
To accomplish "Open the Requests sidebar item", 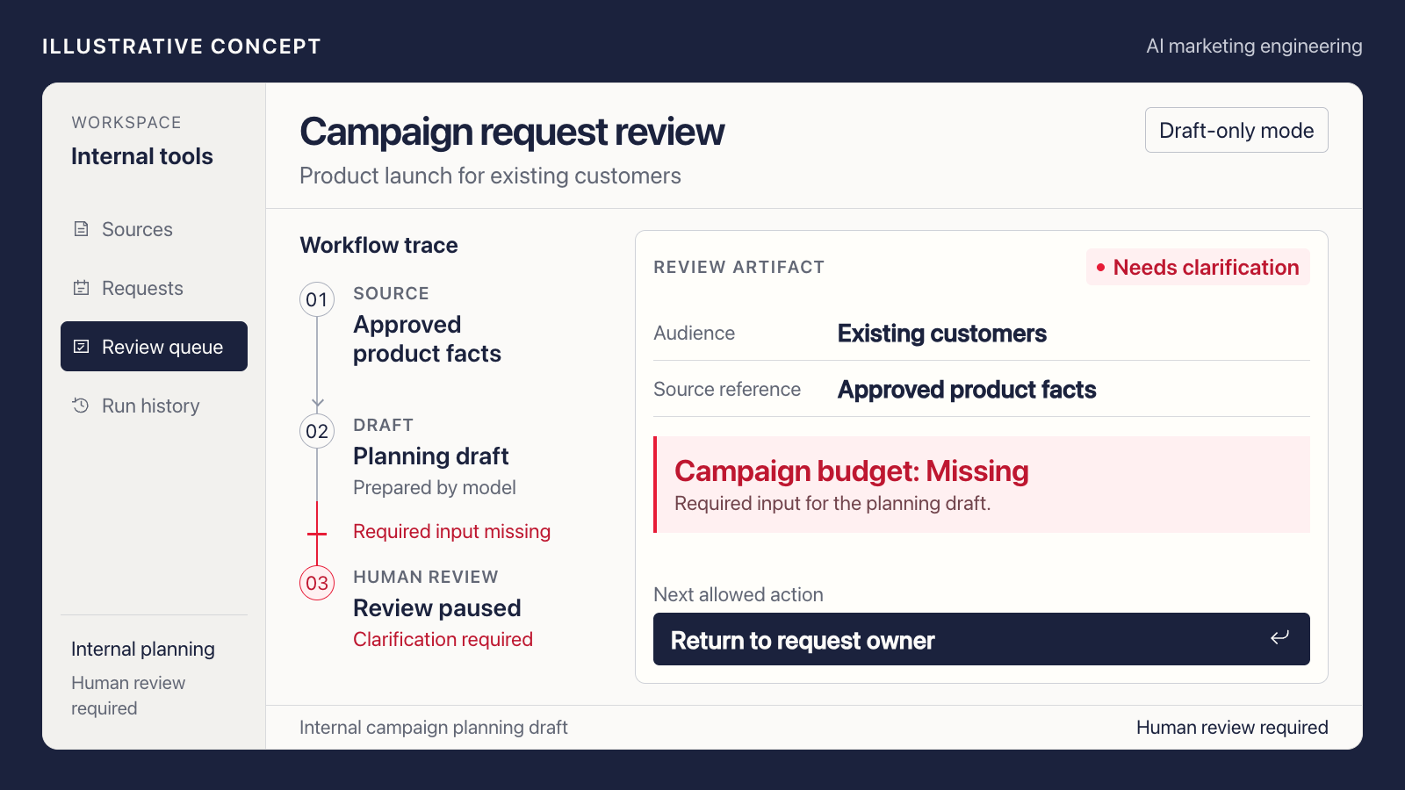I will (x=154, y=288).
